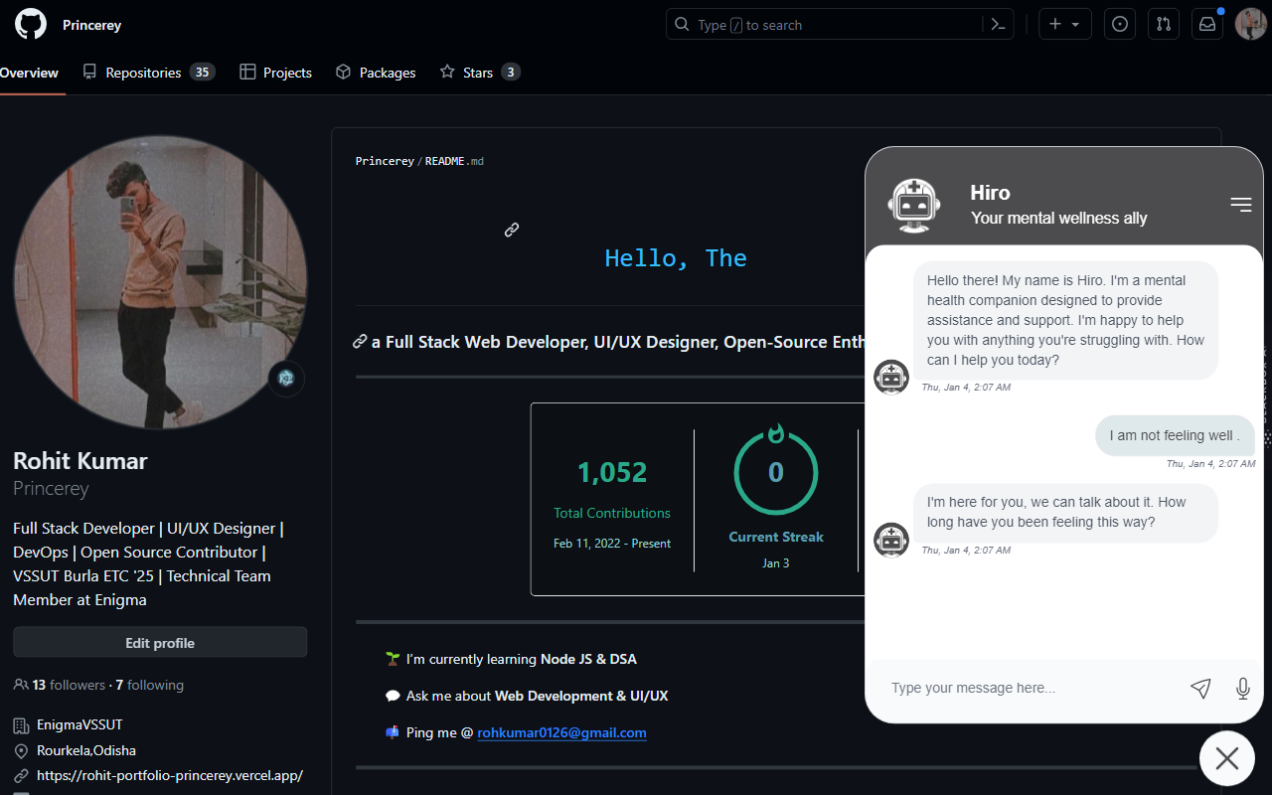Click the chat message input field
The image size is (1272, 795).
click(1024, 688)
